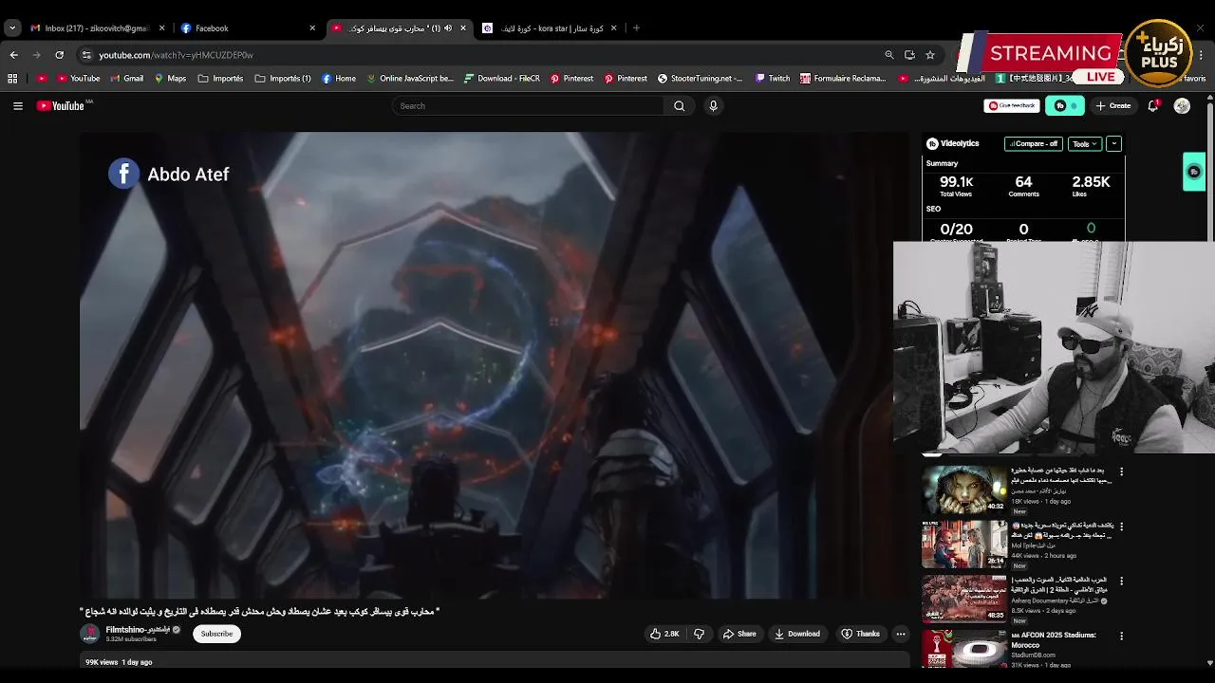Screen dimensions: 1215x683
Task: Open new browser tab with plus
Action: tap(636, 28)
